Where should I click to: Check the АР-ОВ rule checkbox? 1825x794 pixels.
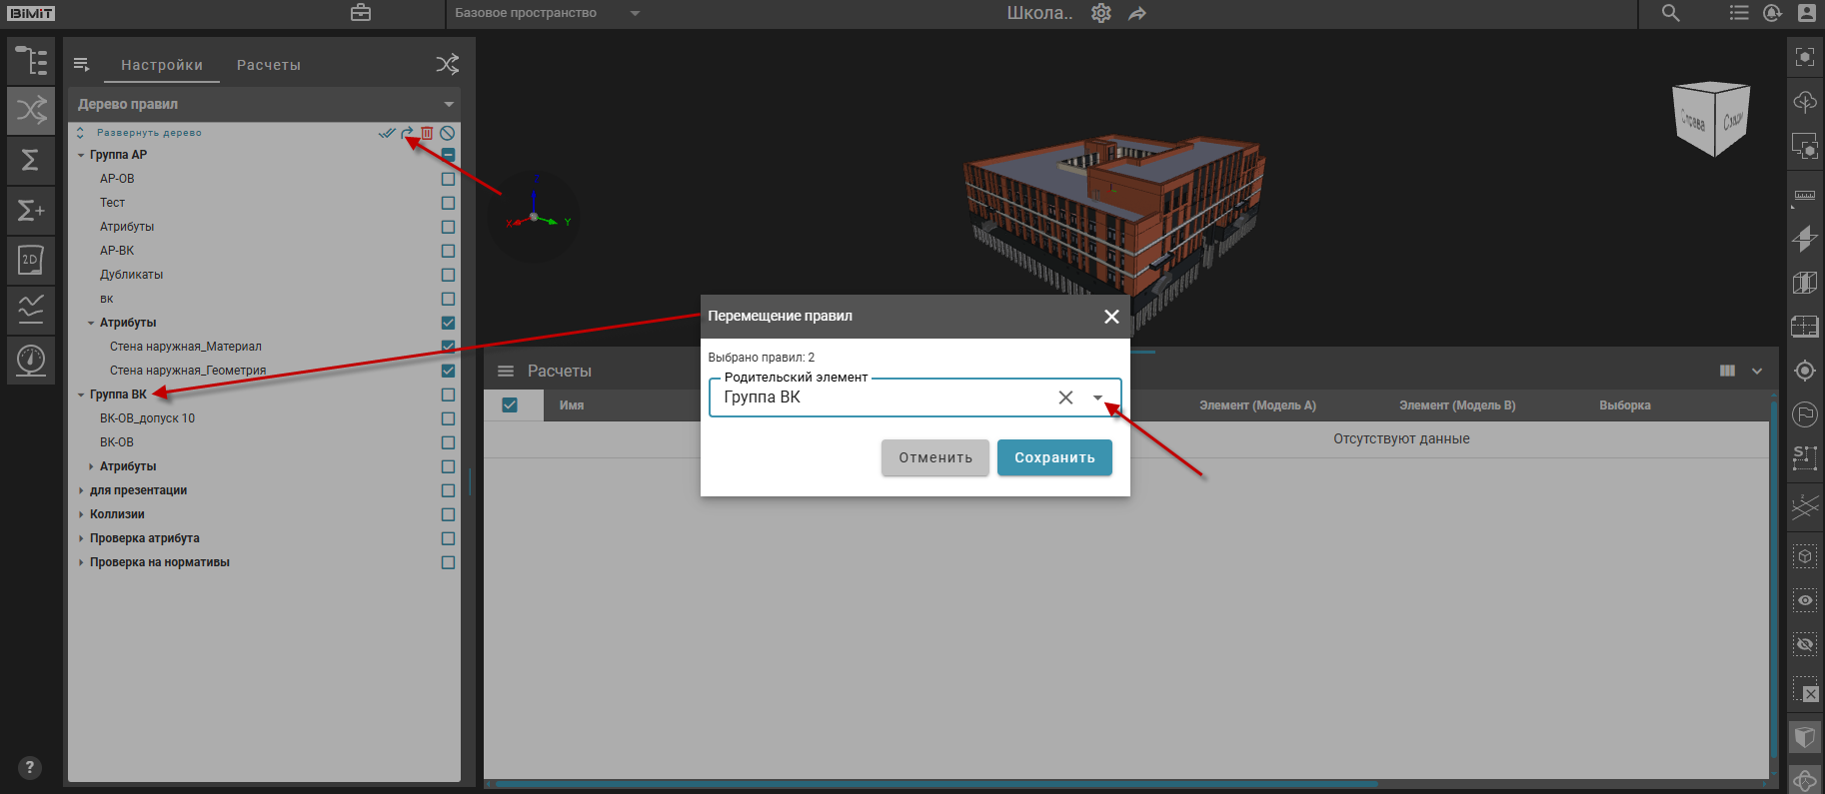[x=448, y=179]
